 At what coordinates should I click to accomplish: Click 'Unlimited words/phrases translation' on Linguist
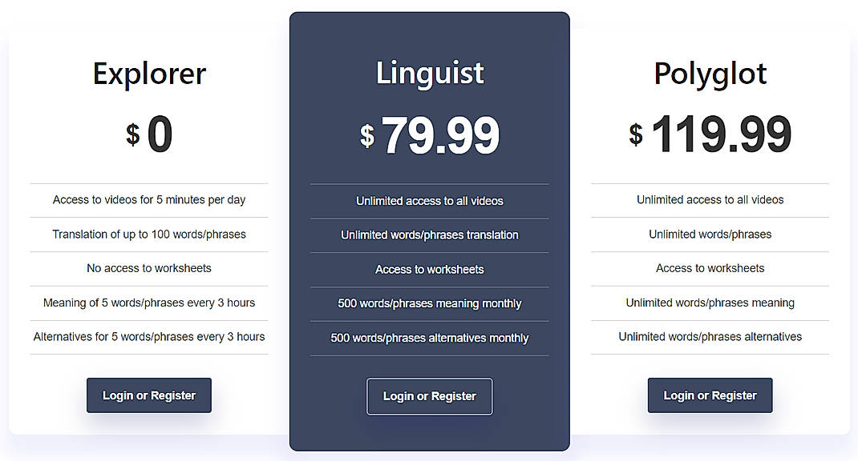[429, 235]
